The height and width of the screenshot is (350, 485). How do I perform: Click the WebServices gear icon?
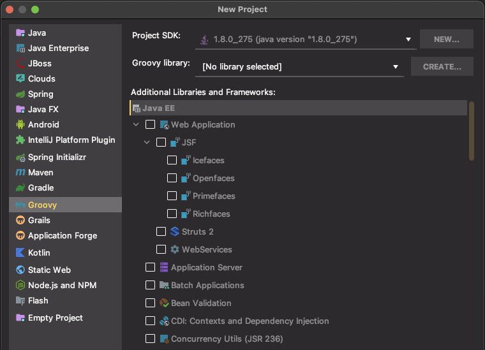175,249
